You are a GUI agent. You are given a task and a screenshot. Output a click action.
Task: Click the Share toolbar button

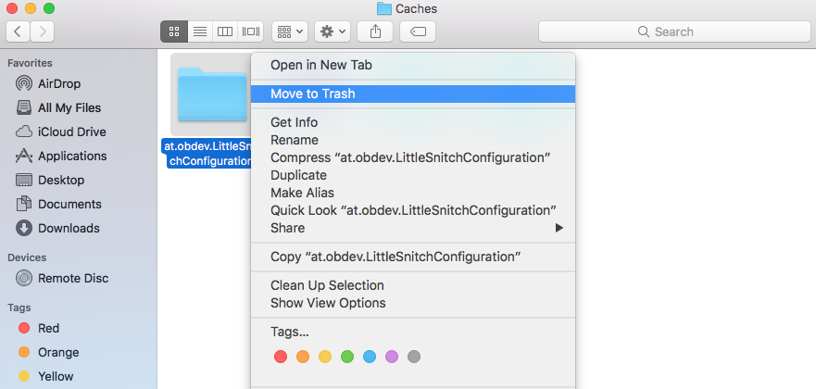tap(375, 31)
